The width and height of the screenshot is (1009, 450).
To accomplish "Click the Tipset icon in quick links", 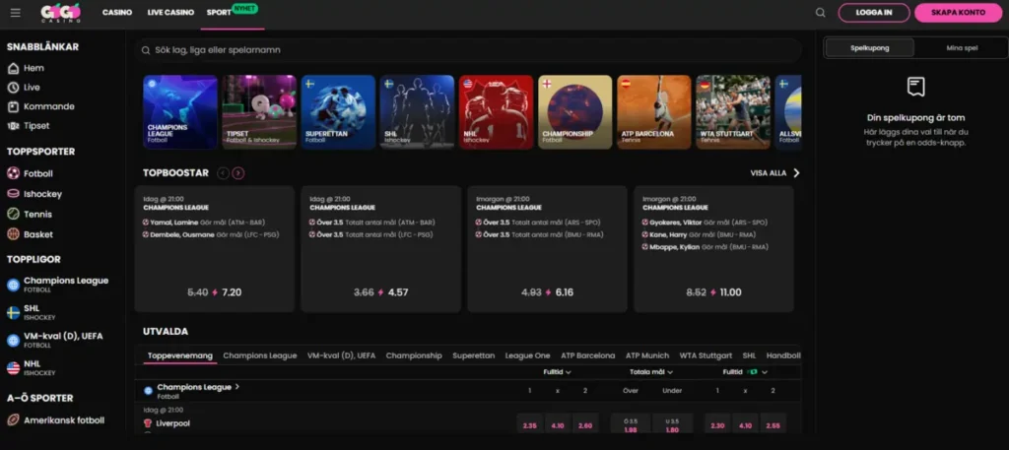I will [x=13, y=126].
